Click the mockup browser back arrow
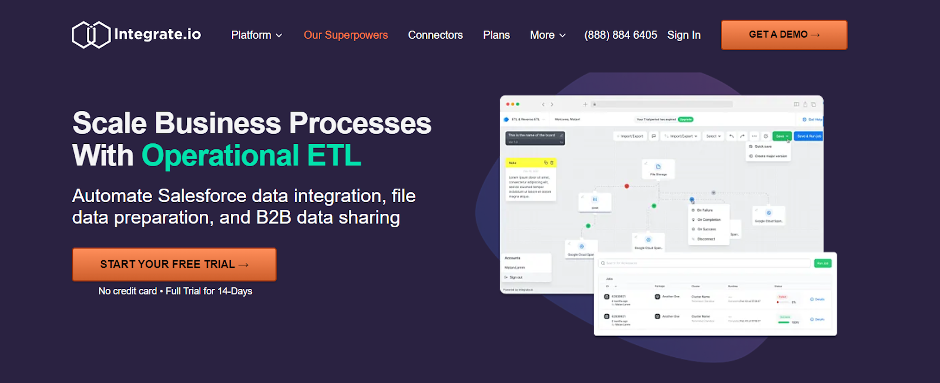The height and width of the screenshot is (383, 940). coord(543,104)
